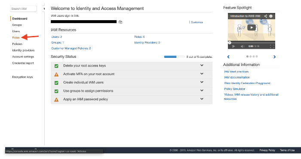301x159 pixels.
Task: Go to previous Feature Spotlight item
Action: tap(228, 57)
